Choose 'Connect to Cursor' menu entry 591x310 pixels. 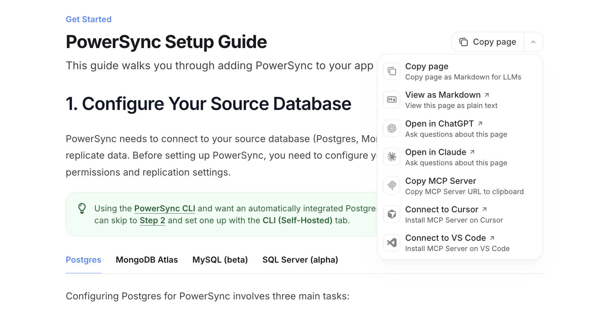coord(460,214)
